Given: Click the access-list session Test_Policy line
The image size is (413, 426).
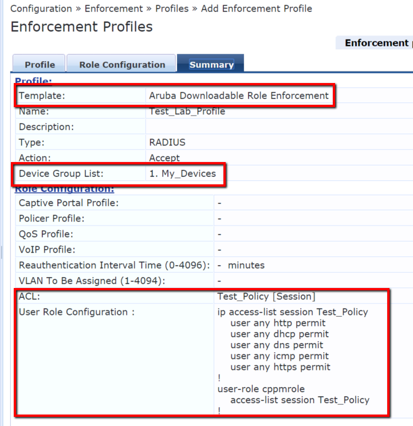Looking at the screenshot, I should 300,400.
